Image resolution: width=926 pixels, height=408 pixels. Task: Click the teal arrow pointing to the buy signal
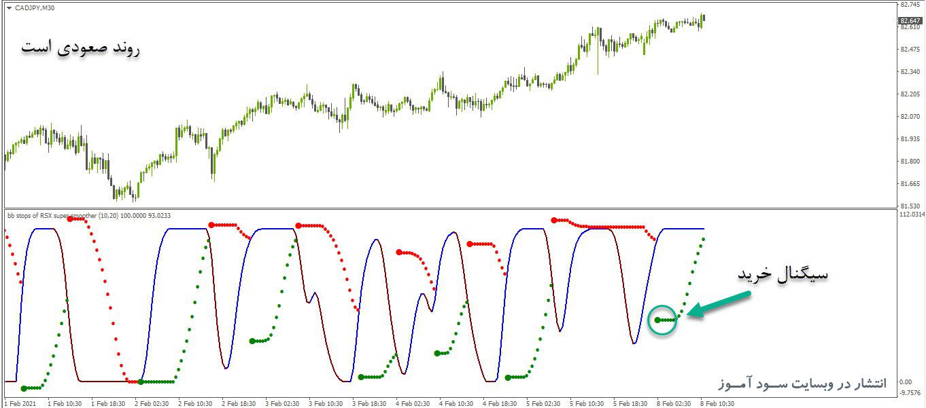pyautogui.click(x=717, y=303)
